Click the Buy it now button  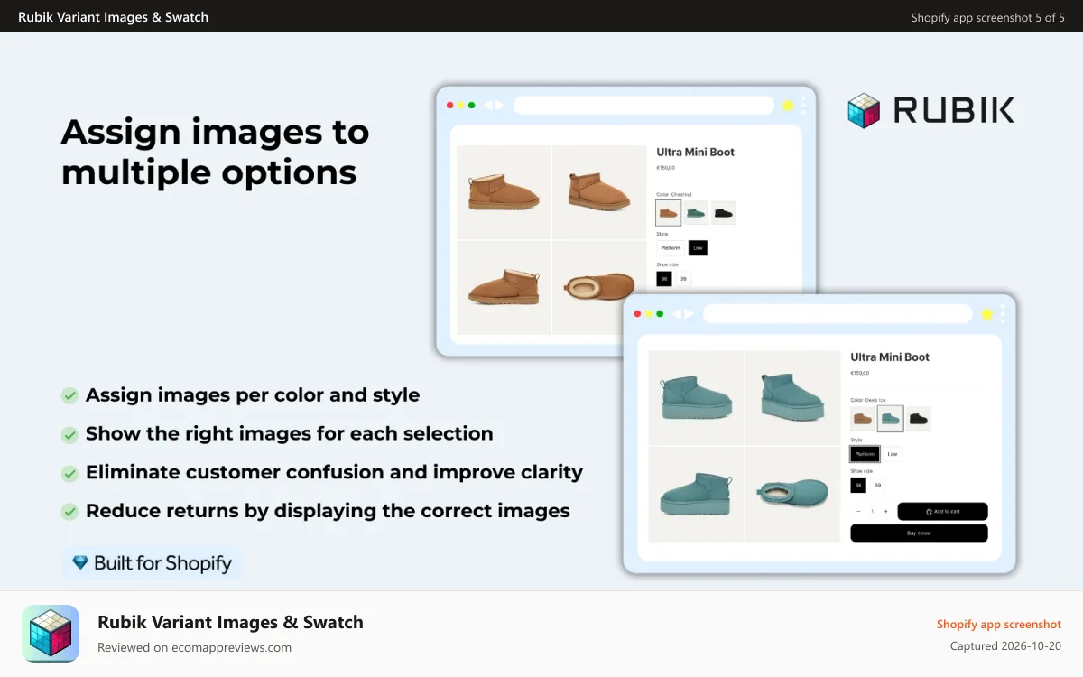coord(919,533)
